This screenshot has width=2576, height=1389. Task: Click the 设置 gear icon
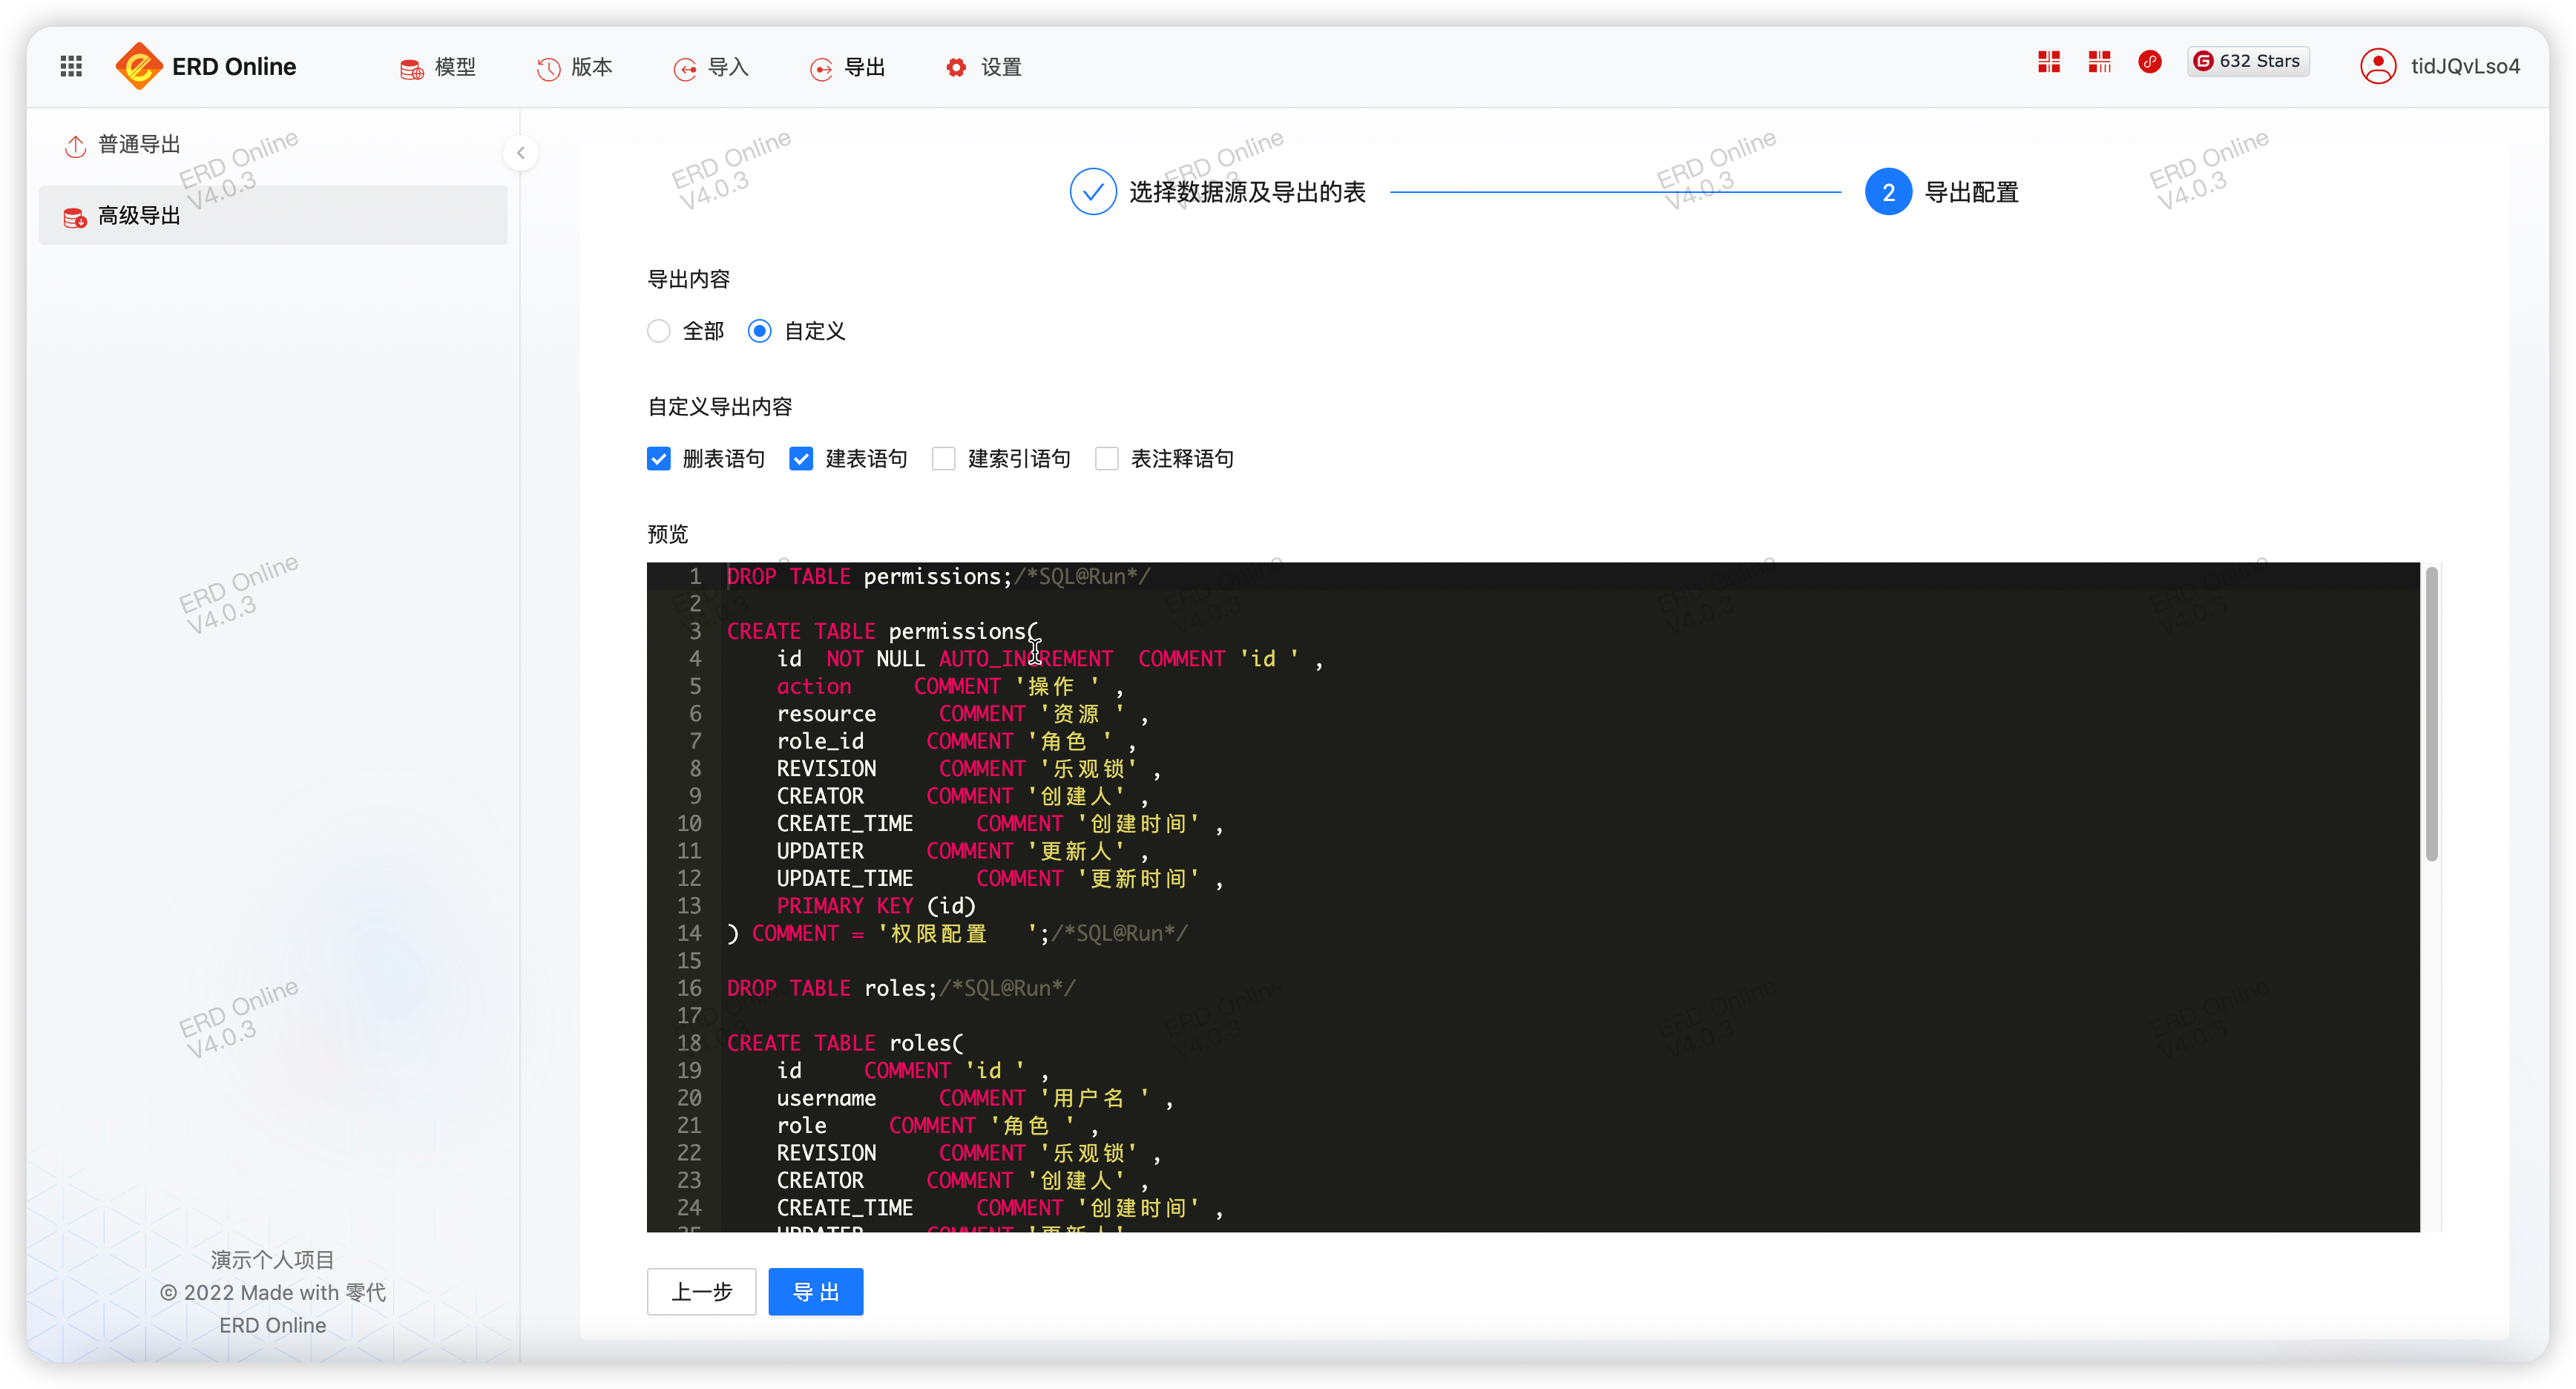(956, 67)
